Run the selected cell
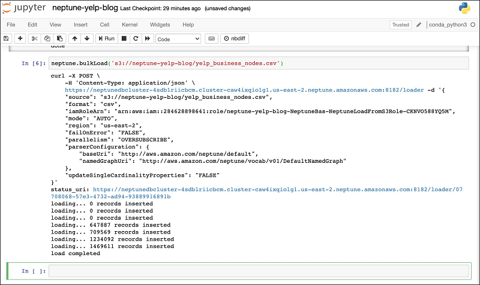Viewport: 480px width, 285px height. 107,38
